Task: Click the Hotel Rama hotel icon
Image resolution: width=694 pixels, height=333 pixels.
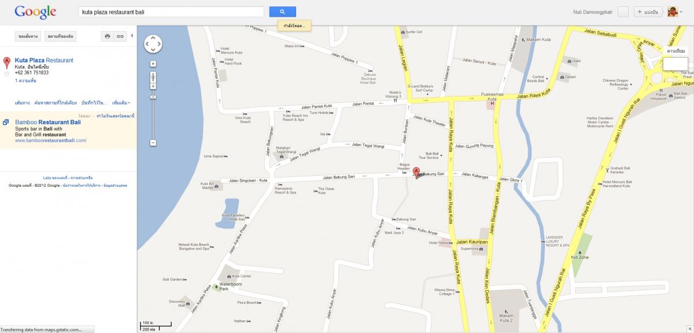Action: pos(451,243)
